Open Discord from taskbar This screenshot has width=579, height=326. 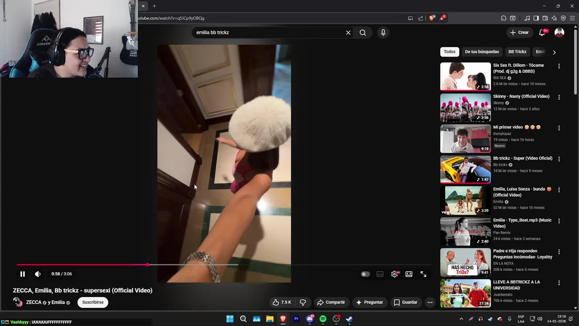[x=310, y=319]
